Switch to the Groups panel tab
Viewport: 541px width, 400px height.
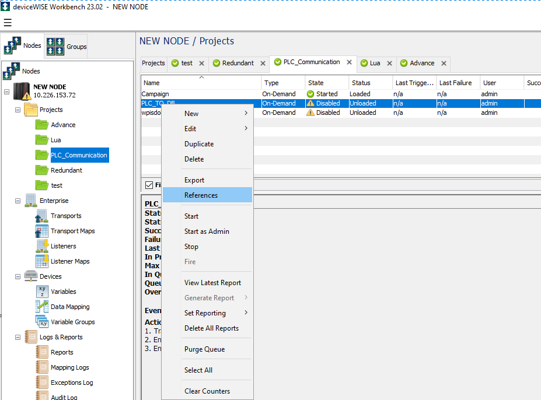point(67,47)
